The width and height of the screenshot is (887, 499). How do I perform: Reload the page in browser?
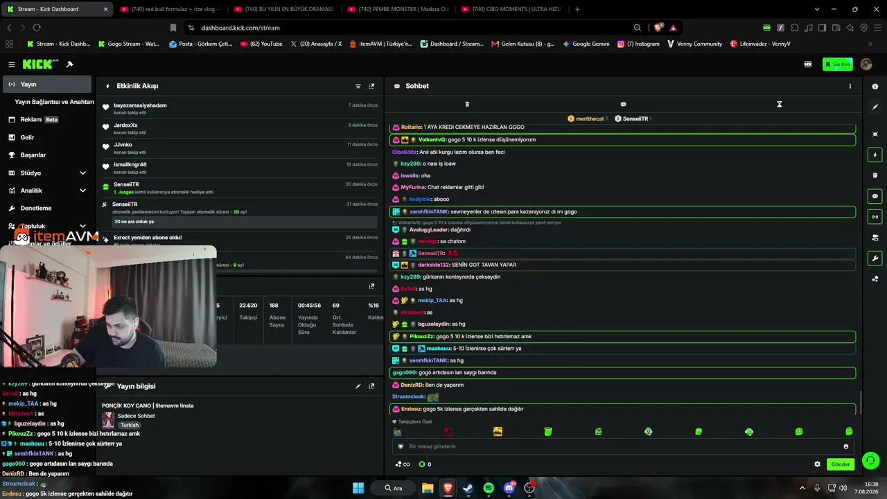[37, 28]
